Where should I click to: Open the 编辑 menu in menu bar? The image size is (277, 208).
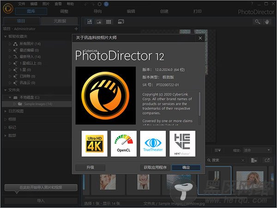coord(34,4)
